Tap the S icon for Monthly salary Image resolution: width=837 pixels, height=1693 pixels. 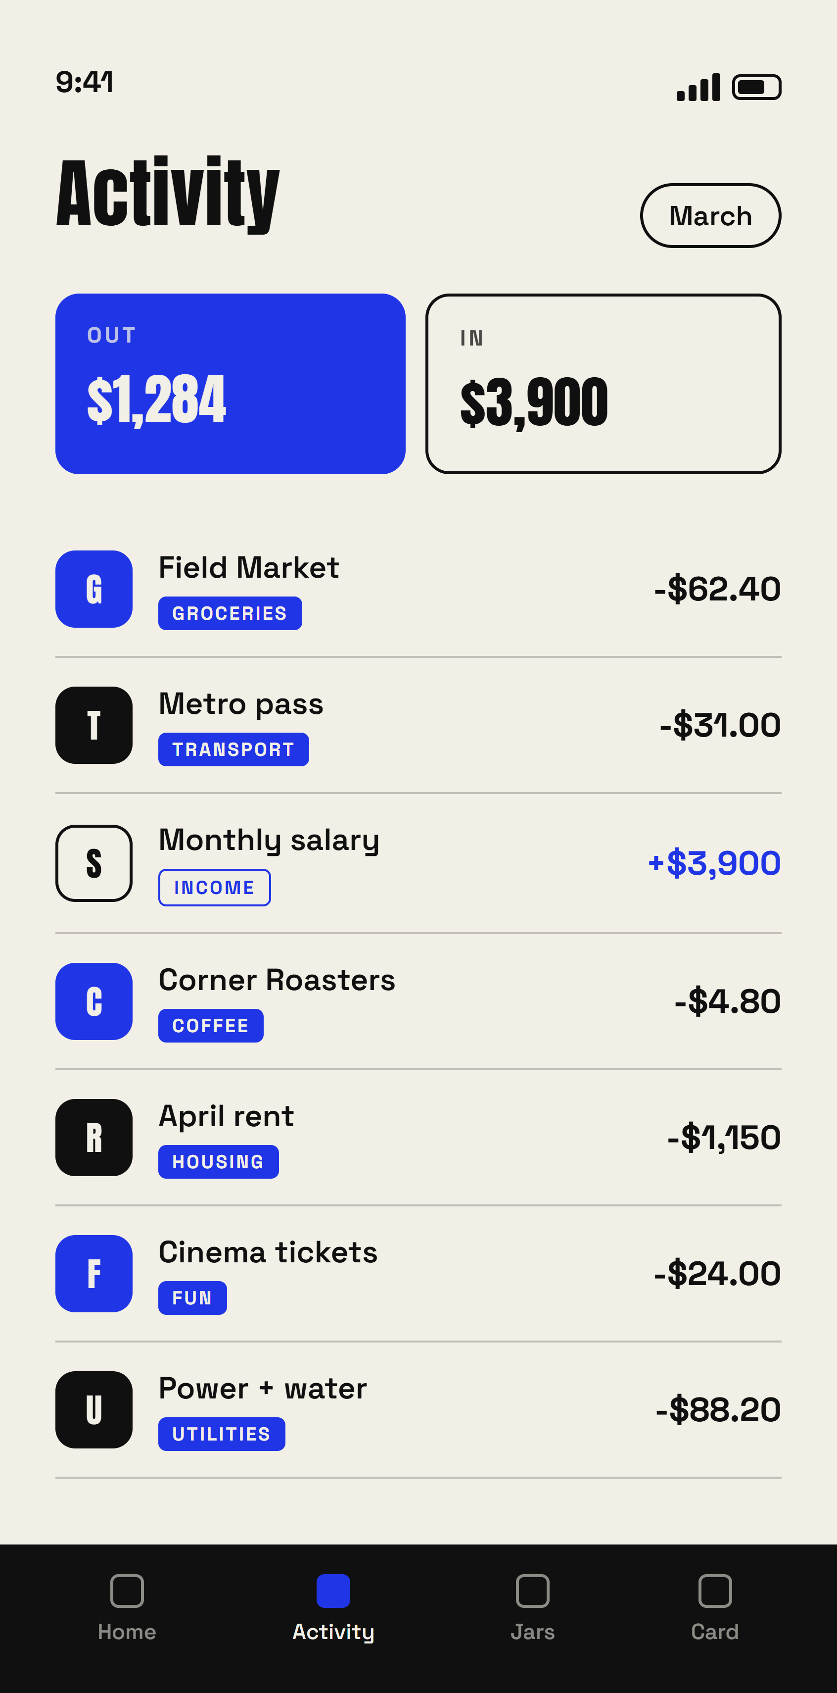[x=94, y=863]
